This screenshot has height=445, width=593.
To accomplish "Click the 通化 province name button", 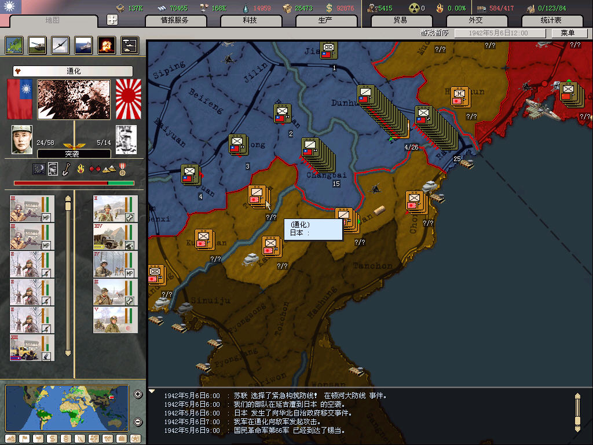I will (73, 71).
